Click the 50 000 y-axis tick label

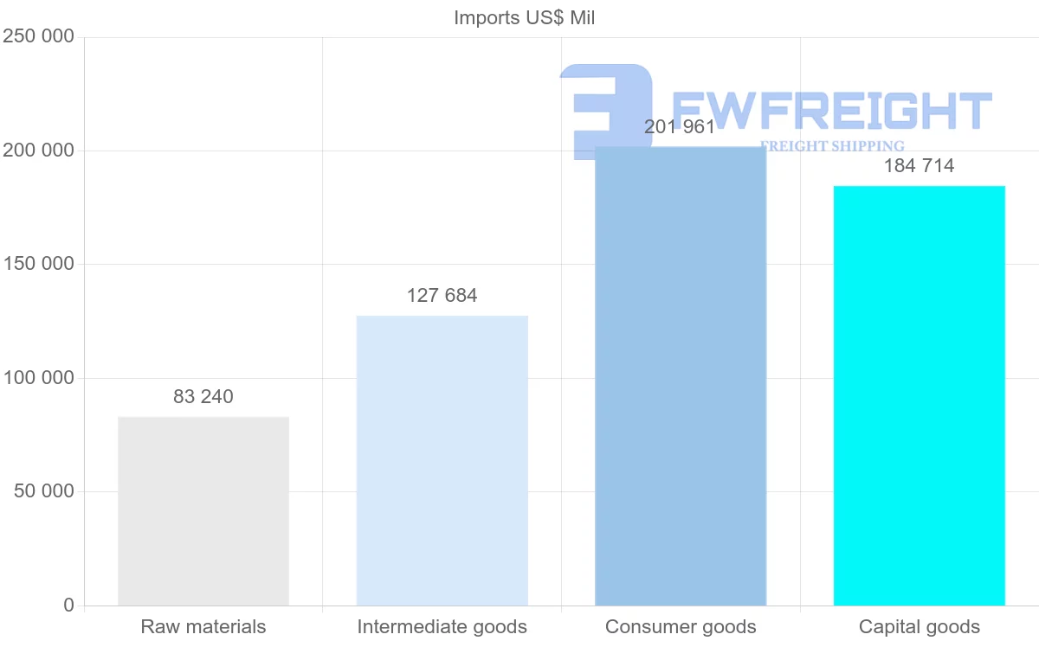[43, 491]
